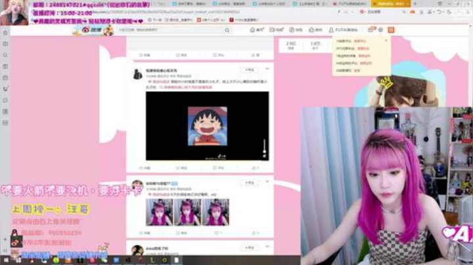Click the orange compose post button

coord(391,30)
